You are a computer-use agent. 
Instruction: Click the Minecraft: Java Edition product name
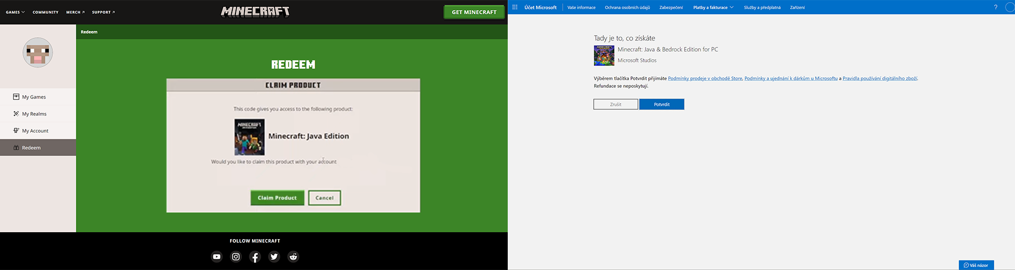coord(309,136)
